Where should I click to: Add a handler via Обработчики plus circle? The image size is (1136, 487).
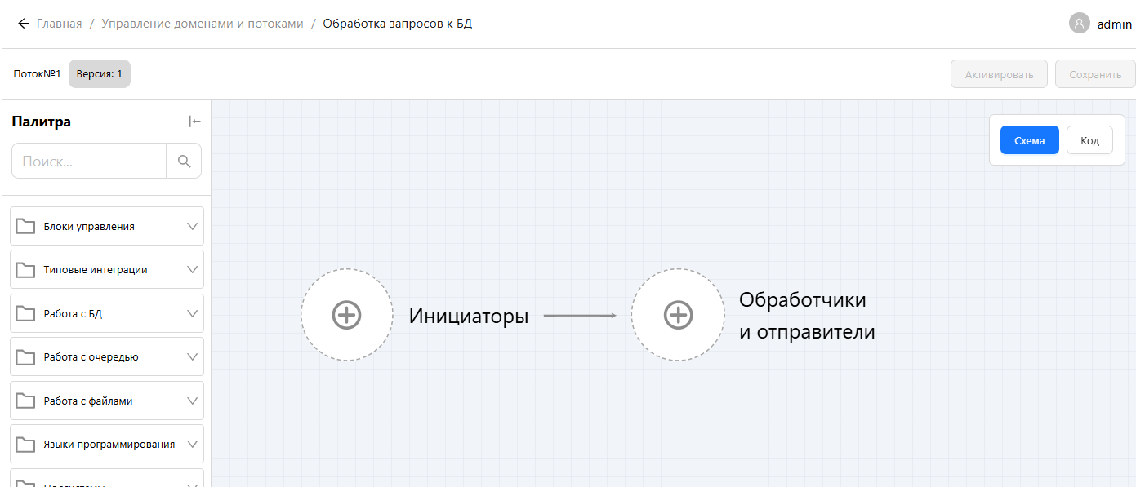(678, 315)
